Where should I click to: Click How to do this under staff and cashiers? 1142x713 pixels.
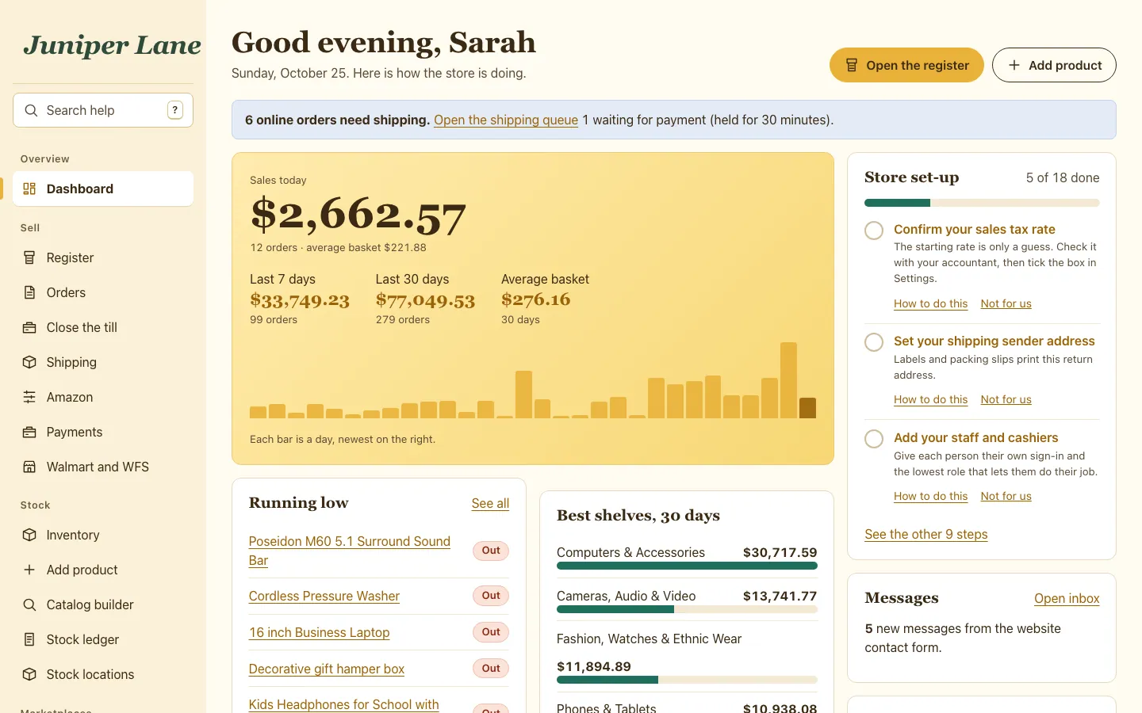[x=930, y=496]
